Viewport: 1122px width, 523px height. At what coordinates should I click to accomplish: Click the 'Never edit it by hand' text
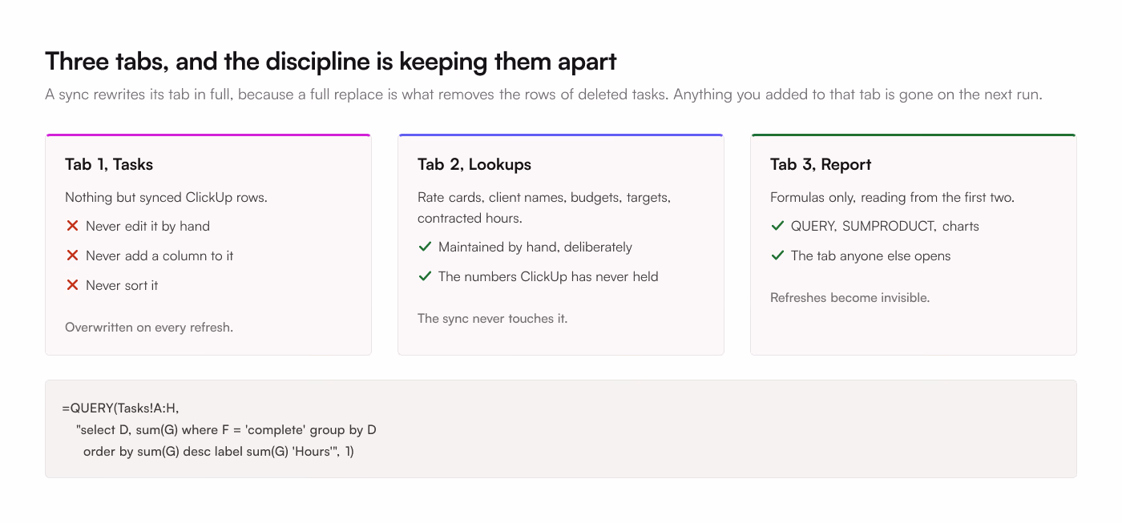point(147,227)
